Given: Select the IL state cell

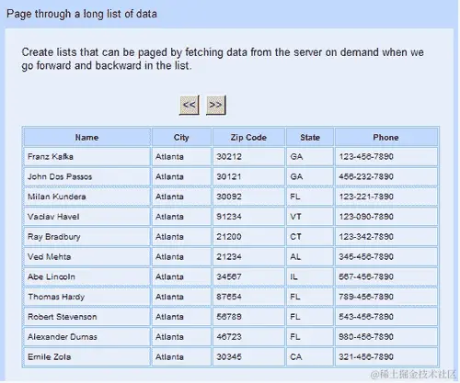Looking at the screenshot, I should coord(310,276).
